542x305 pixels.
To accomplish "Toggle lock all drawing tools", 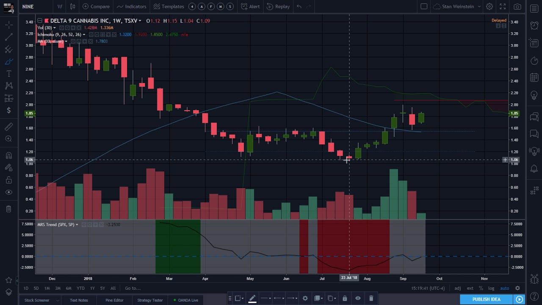I will pyautogui.click(x=8, y=180).
